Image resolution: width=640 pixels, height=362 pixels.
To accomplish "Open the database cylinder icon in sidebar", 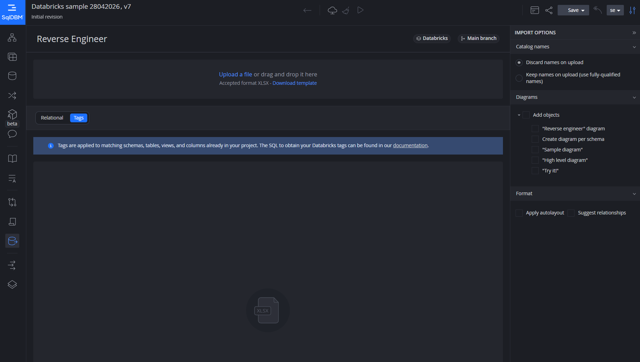I will 12,76.
